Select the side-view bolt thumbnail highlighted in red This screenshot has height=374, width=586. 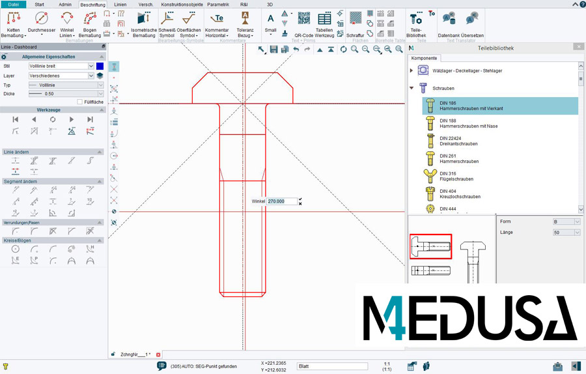(430, 246)
